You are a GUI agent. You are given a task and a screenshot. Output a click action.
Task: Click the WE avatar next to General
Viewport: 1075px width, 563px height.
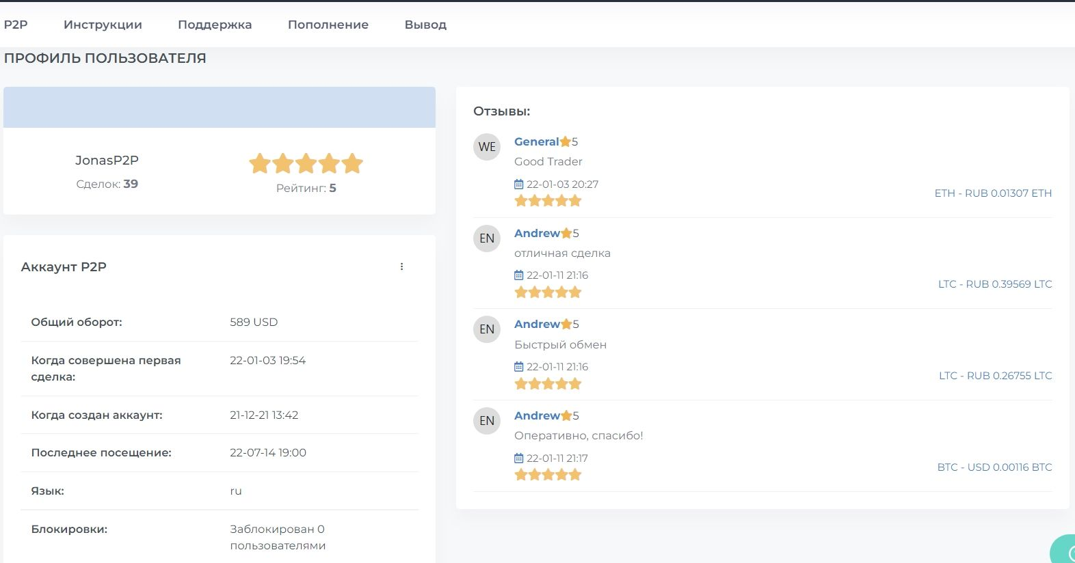(x=487, y=147)
